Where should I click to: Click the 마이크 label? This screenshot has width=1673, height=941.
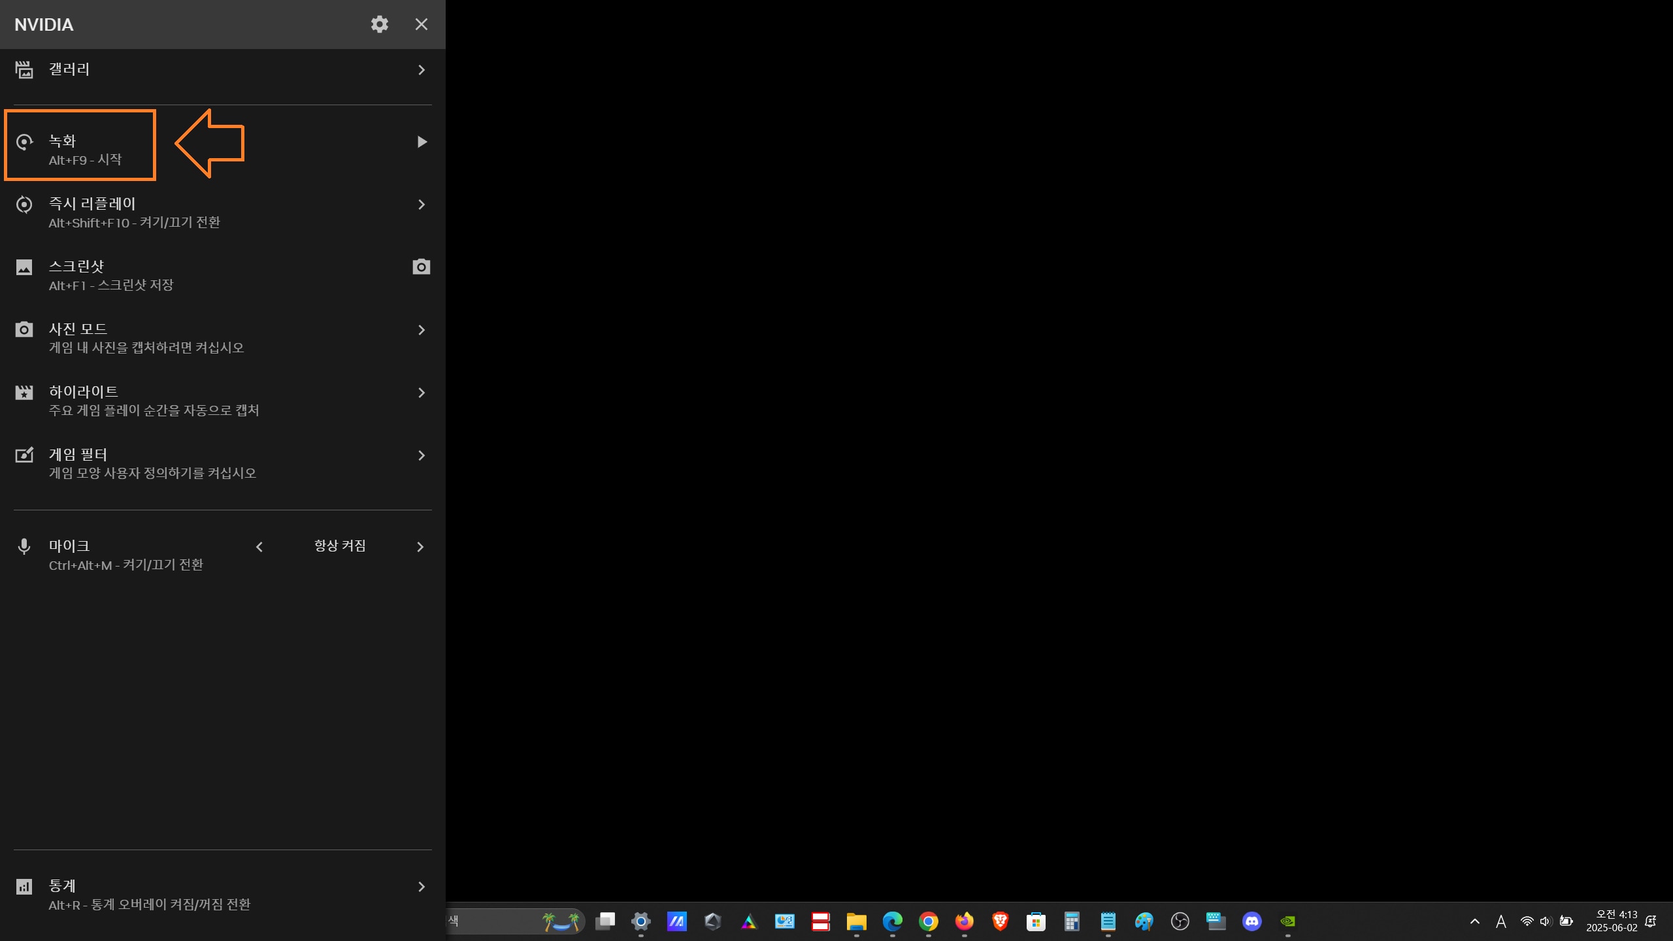point(69,546)
